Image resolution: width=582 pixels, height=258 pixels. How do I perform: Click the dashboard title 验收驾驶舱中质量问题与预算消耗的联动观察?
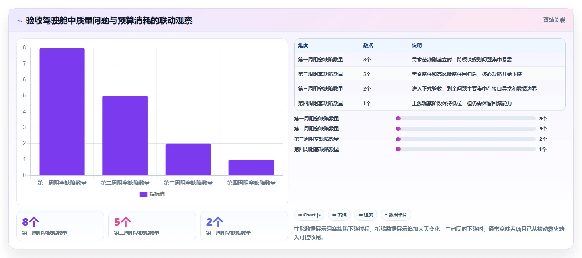click(109, 21)
